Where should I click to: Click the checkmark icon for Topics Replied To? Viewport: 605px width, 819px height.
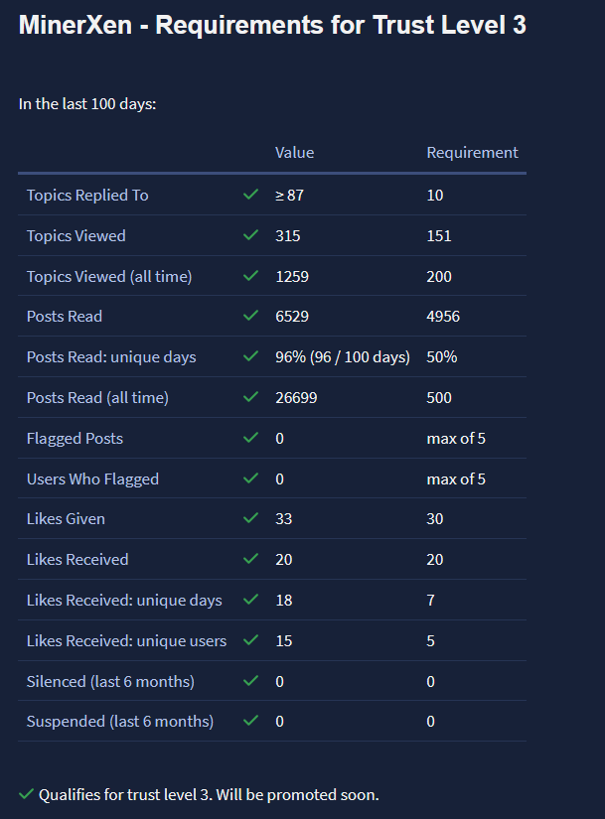pos(251,195)
